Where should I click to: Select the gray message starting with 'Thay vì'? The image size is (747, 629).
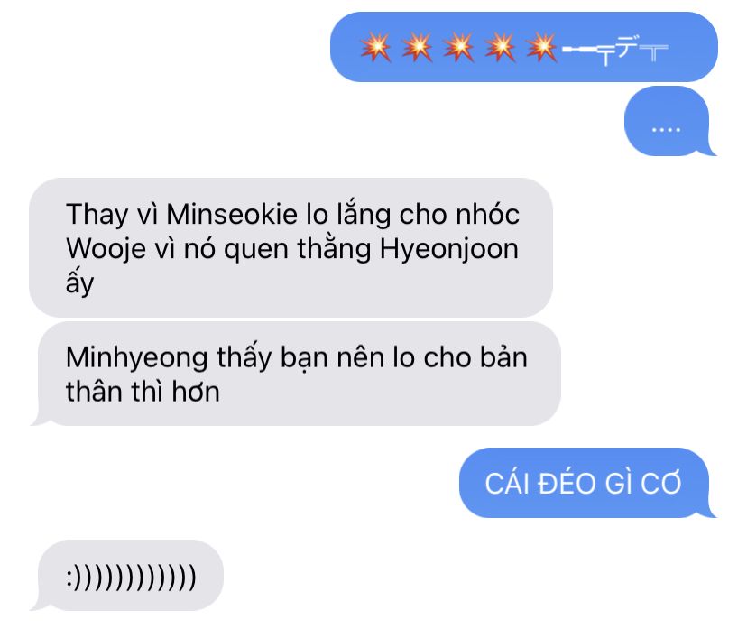pos(290,247)
